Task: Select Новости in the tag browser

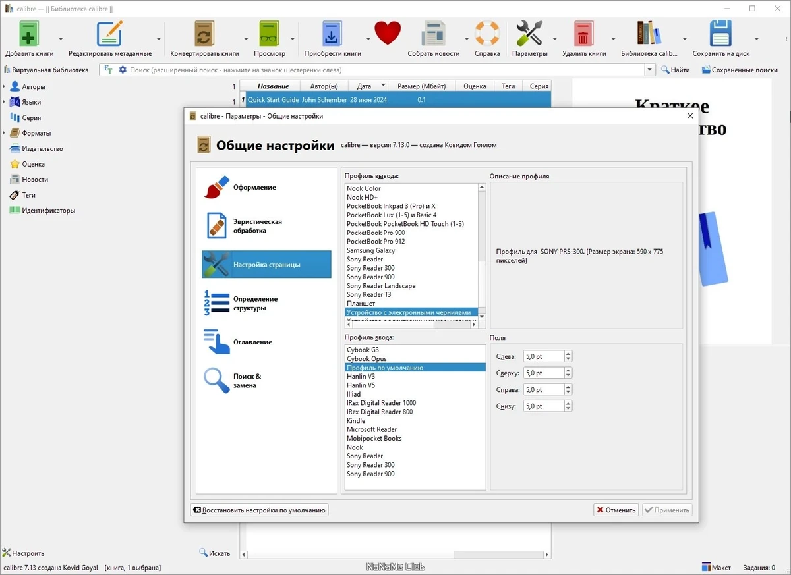Action: (35, 179)
